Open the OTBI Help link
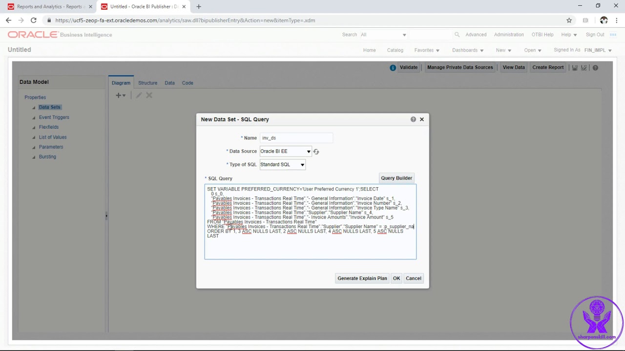Screen dimensions: 625x351 pos(542,35)
